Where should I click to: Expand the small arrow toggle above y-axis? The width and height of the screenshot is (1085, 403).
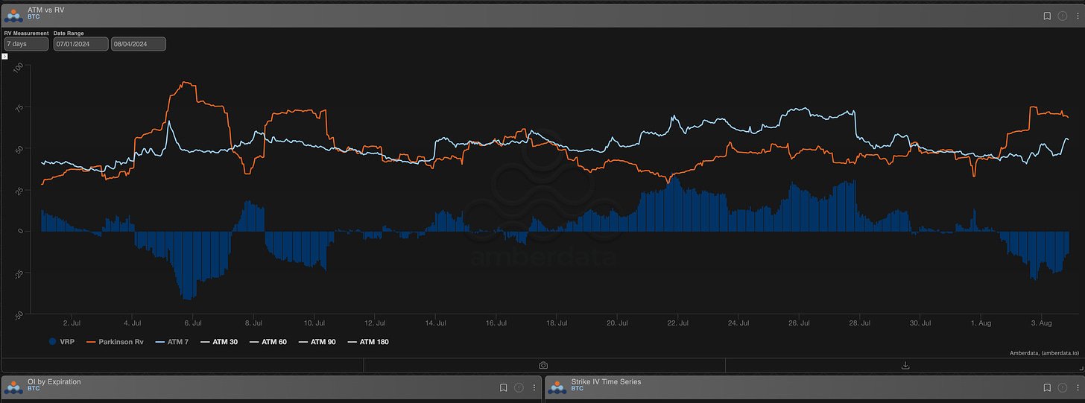tap(4, 56)
